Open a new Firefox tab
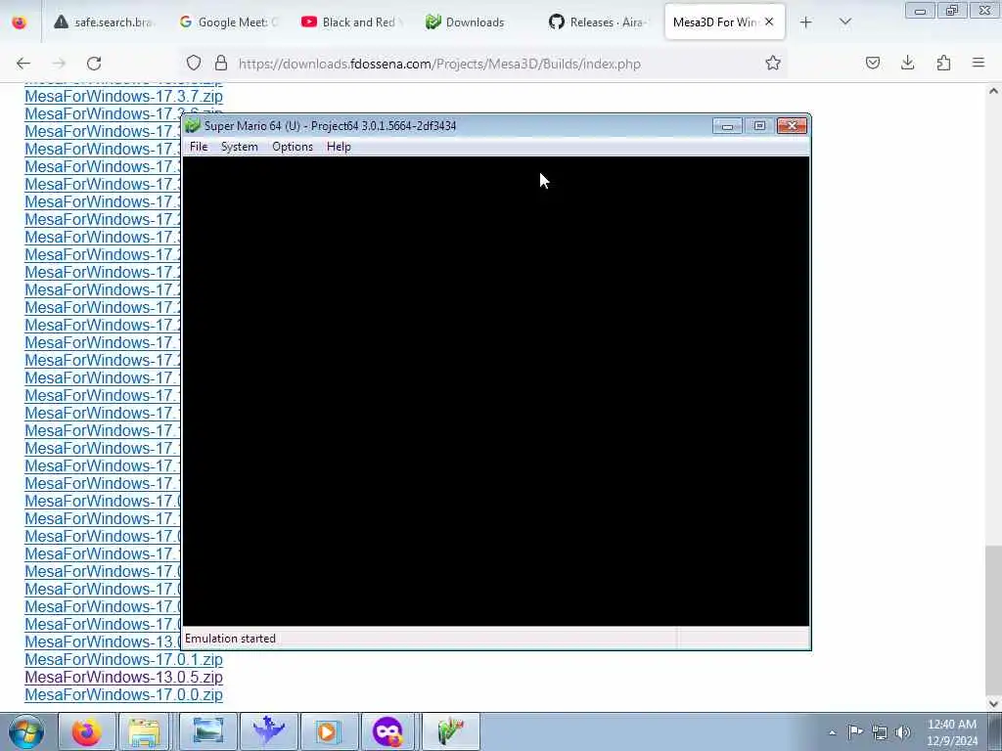Image resolution: width=1002 pixels, height=751 pixels. pyautogui.click(x=806, y=22)
